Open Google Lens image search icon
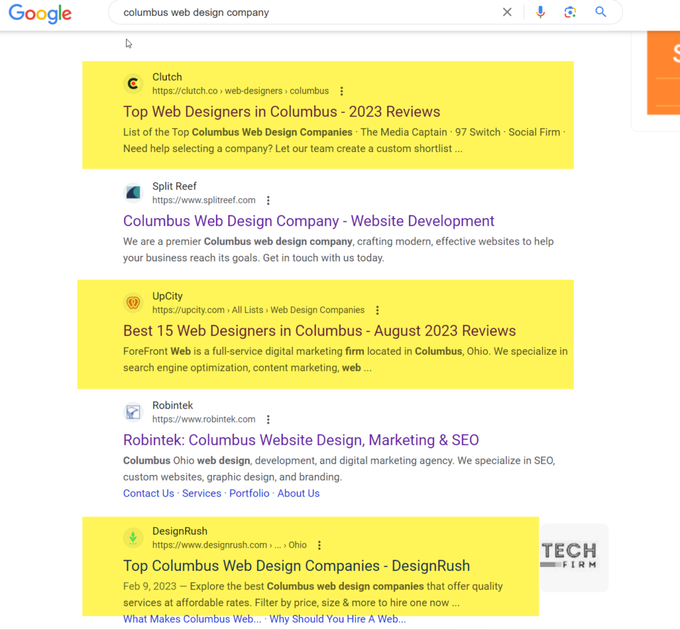Image resolution: width=680 pixels, height=630 pixels. coord(570,12)
